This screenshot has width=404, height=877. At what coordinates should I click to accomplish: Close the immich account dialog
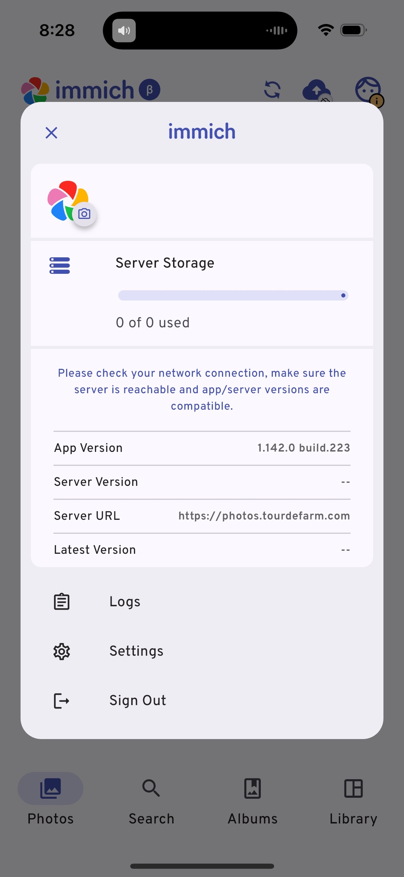[51, 132]
